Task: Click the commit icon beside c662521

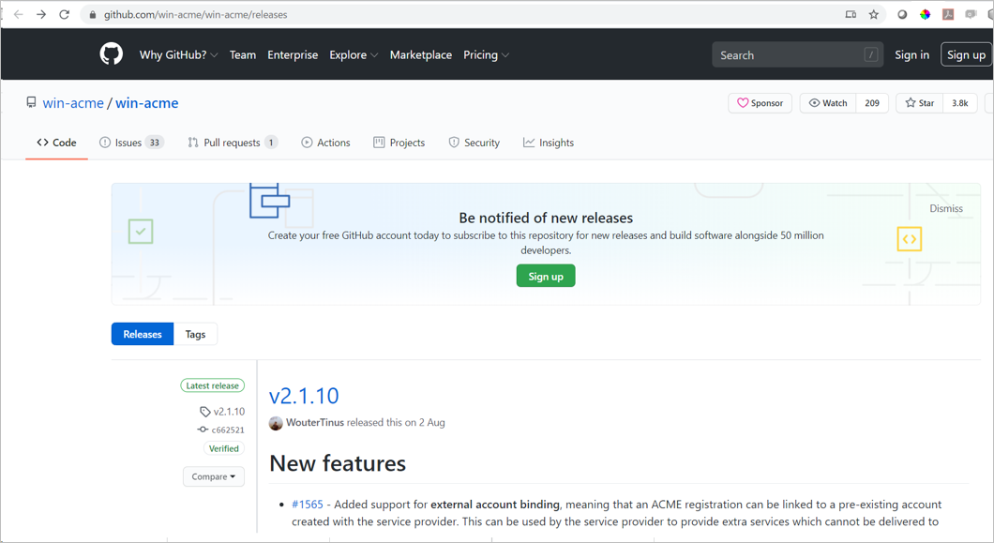Action: point(203,430)
